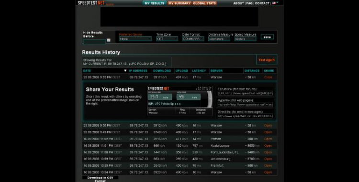This screenshot has width=359, height=182.
Task: Click the SHARE column header
Action: tap(269, 71)
